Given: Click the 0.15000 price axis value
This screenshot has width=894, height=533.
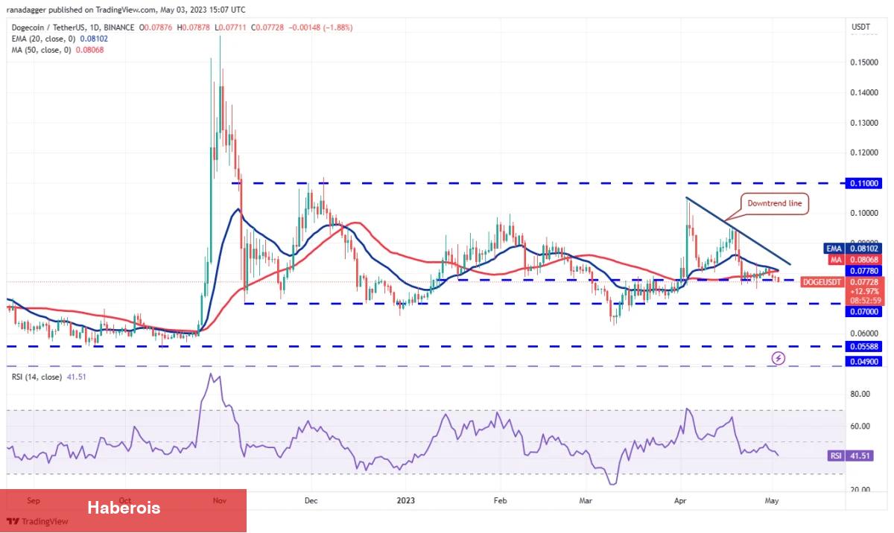Looking at the screenshot, I should [x=864, y=63].
